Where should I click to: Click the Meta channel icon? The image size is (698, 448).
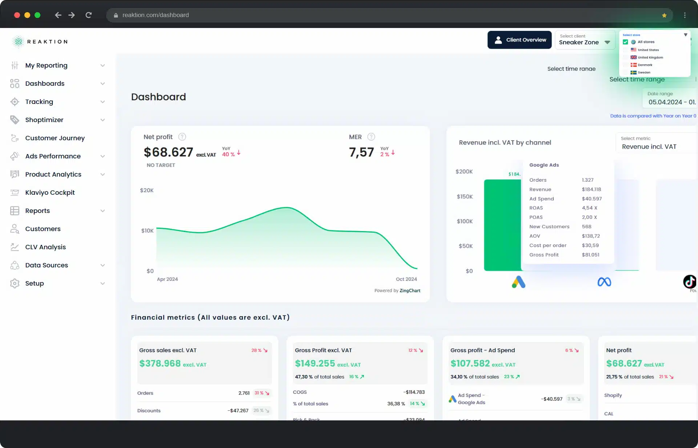[x=604, y=282]
